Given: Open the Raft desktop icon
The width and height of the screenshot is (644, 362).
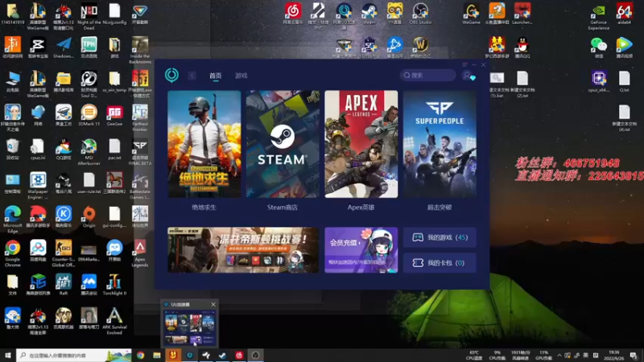Looking at the screenshot, I should click(x=64, y=285).
